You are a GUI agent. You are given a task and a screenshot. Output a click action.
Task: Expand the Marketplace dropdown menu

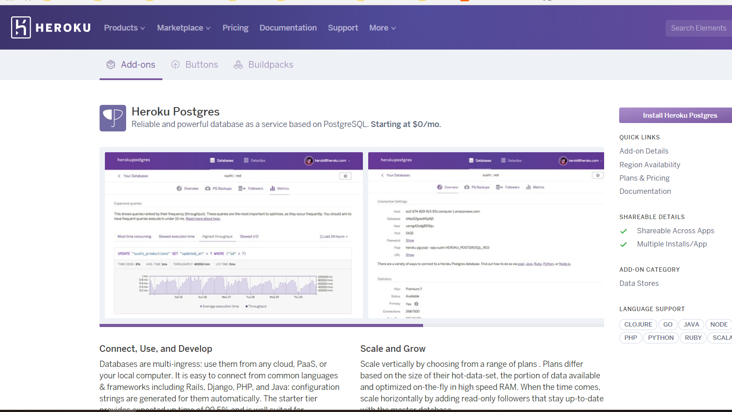click(x=184, y=28)
